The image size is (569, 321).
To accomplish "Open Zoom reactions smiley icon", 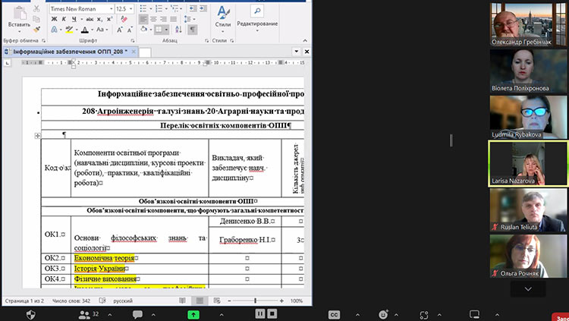I will pyautogui.click(x=384, y=313).
